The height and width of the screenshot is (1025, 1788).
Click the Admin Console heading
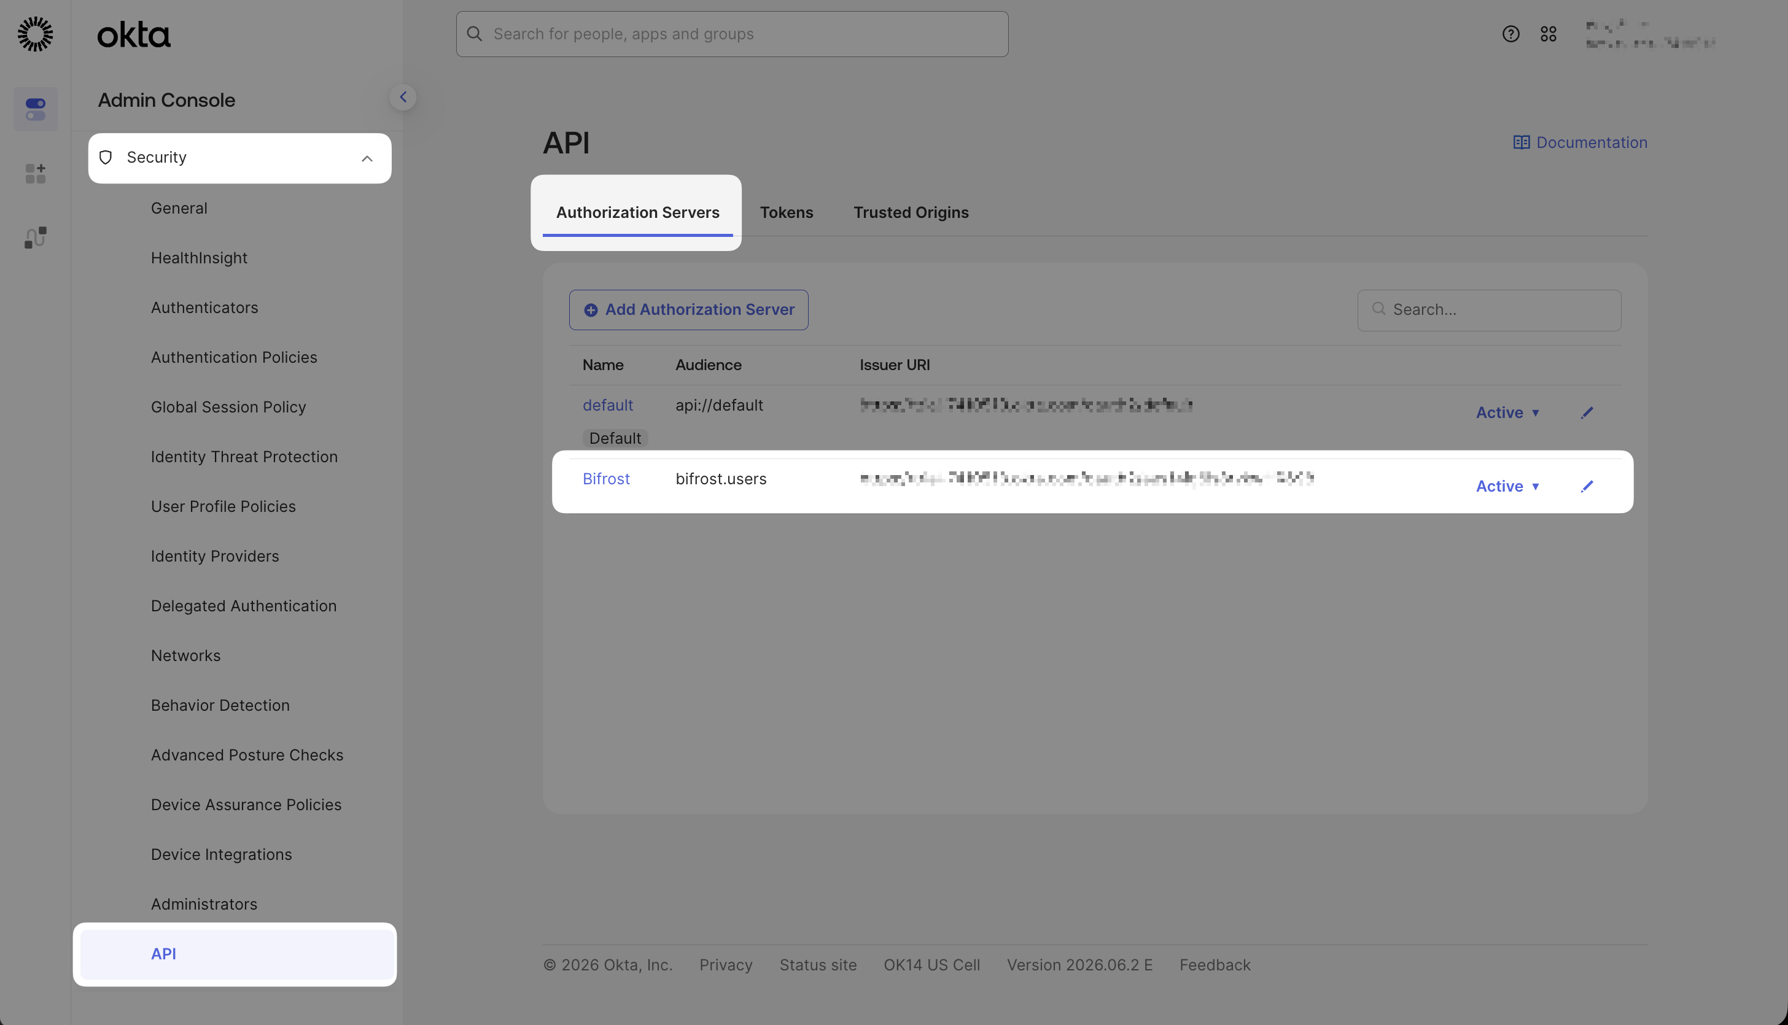point(166,100)
